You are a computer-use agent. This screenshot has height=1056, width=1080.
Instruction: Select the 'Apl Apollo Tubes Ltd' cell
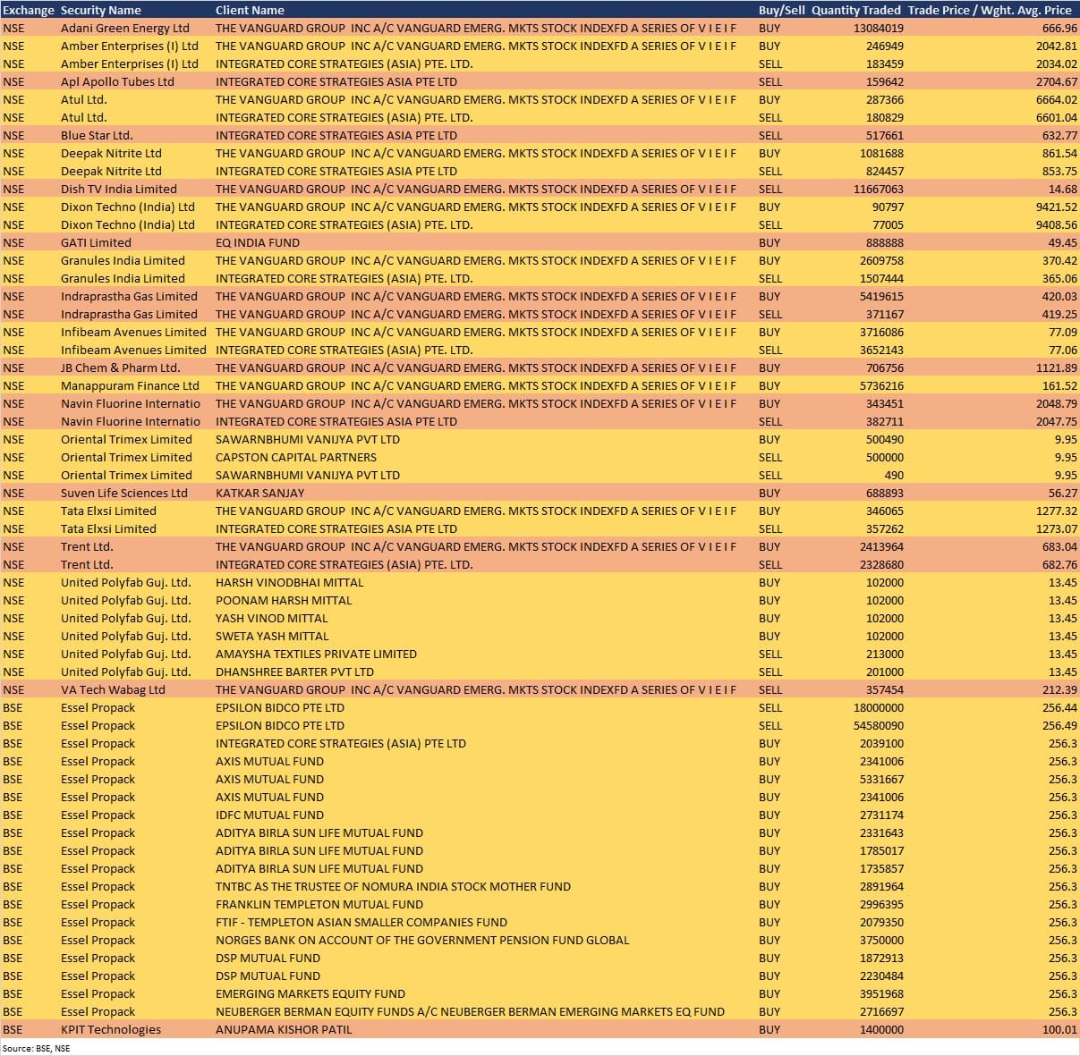(117, 81)
